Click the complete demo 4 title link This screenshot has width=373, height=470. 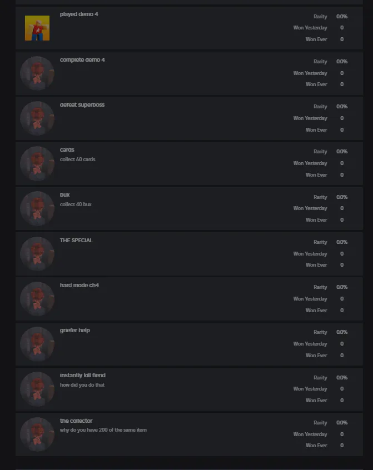pyautogui.click(x=82, y=60)
